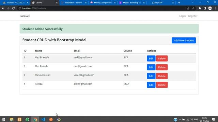Delete student Varun Govind
Screen dimensions: 218x122
click(162, 76)
